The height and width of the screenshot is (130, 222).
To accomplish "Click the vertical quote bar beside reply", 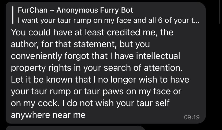I will click(x=13, y=15).
